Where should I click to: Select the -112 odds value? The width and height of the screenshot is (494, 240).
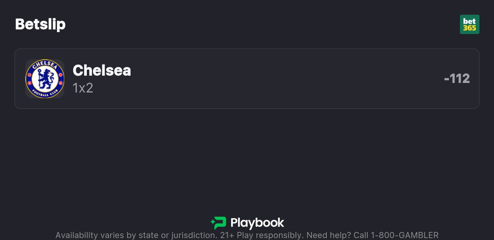457,79
